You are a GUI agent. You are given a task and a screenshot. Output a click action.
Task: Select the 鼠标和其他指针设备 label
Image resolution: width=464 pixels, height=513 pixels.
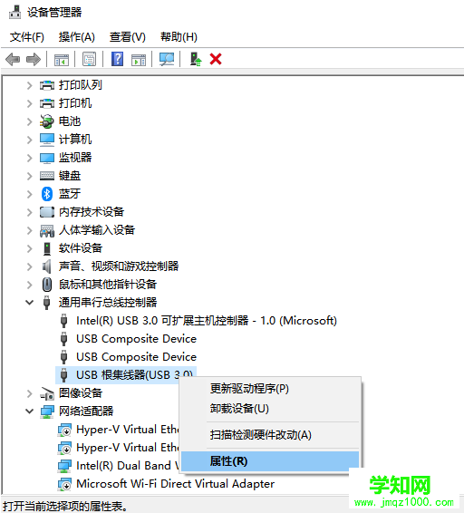(108, 285)
